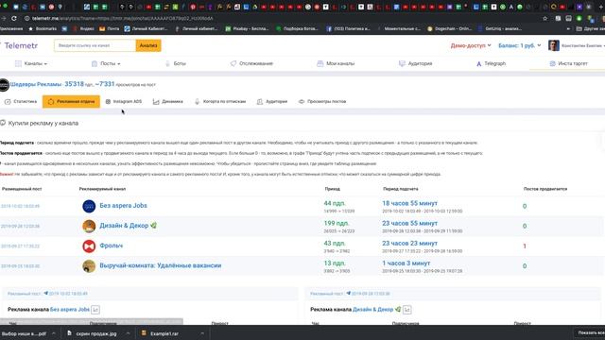Open the Отслеживание section
Image resolution: width=605 pixels, height=340 pixels.
(x=251, y=63)
